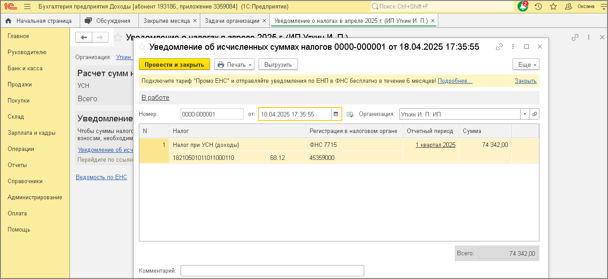The width and height of the screenshot is (608, 279).
Task: Open Справочники section
Action: click(25, 181)
